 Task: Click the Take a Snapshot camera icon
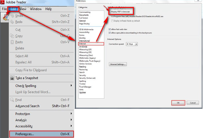(x=12, y=78)
